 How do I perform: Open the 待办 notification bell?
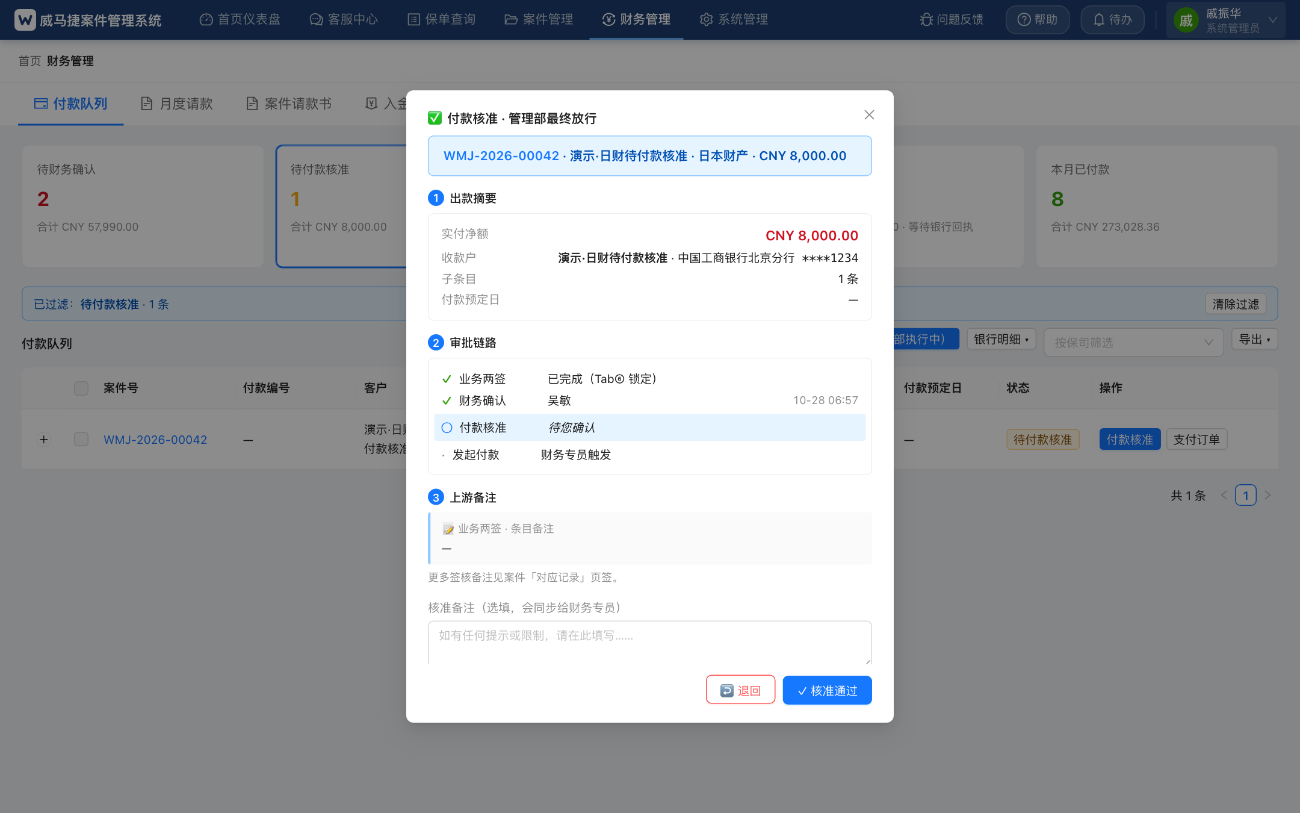click(1112, 20)
